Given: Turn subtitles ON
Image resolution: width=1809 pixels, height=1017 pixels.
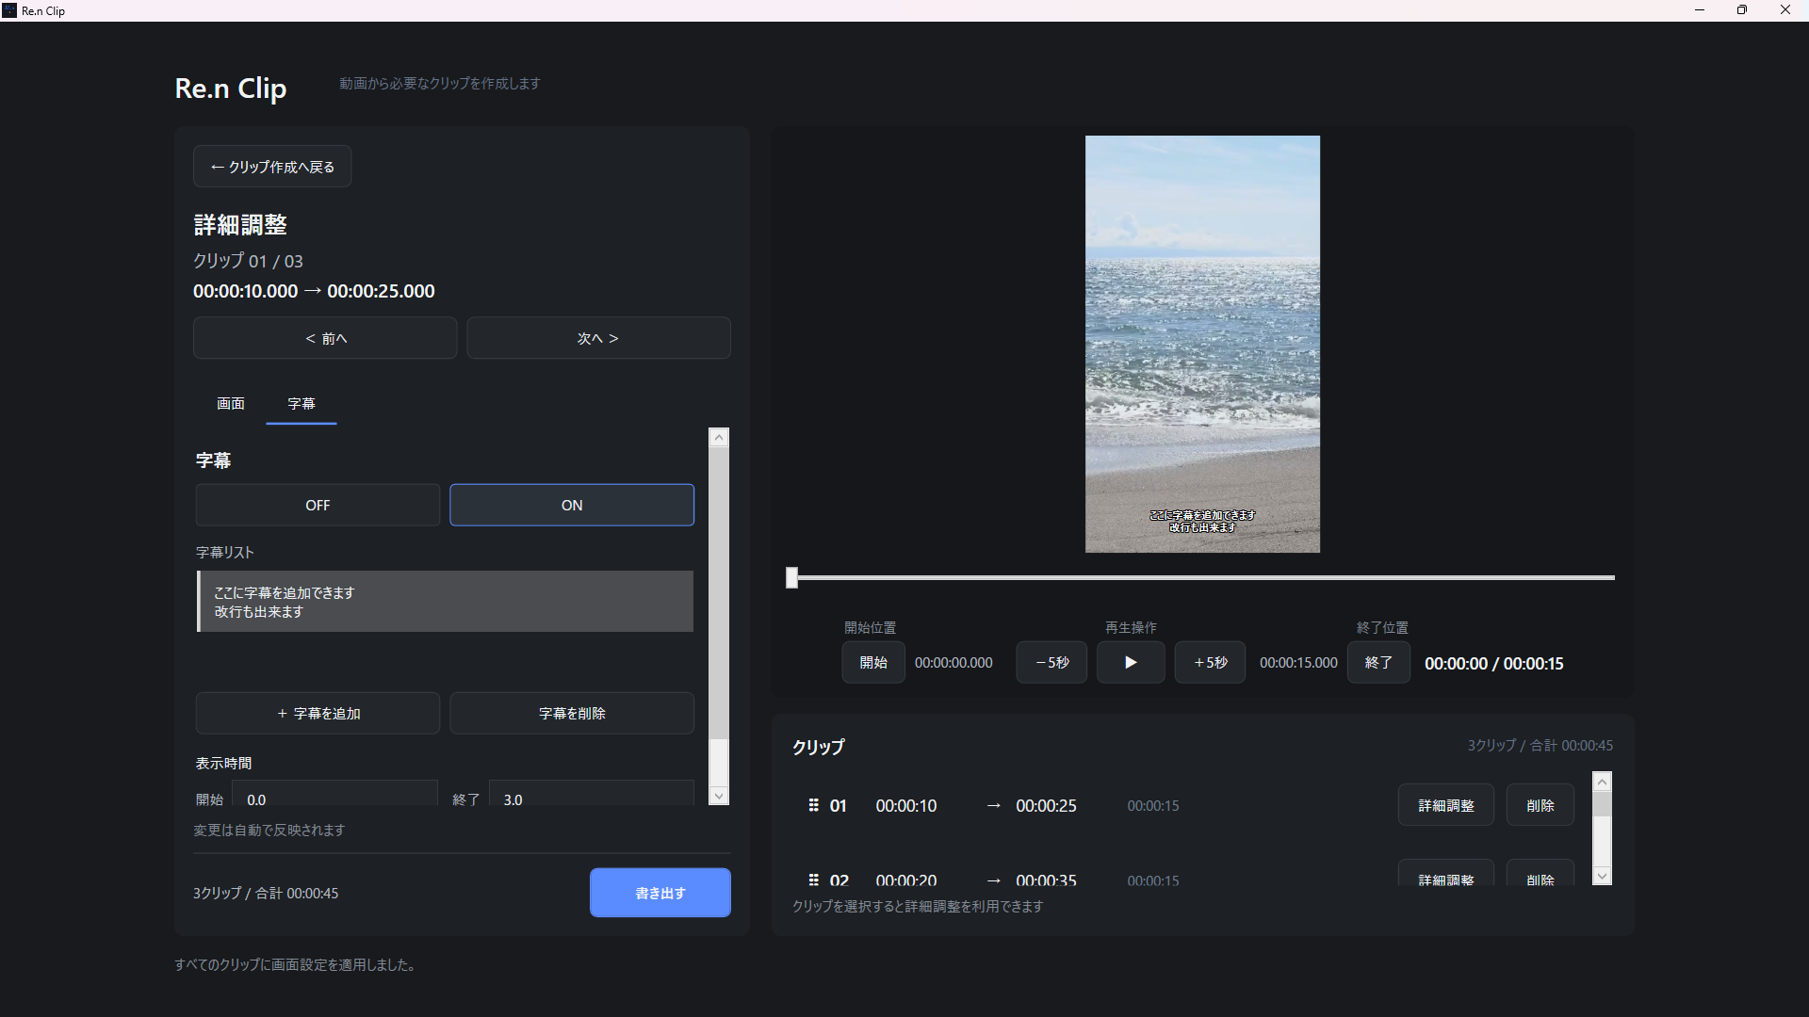Looking at the screenshot, I should (572, 505).
